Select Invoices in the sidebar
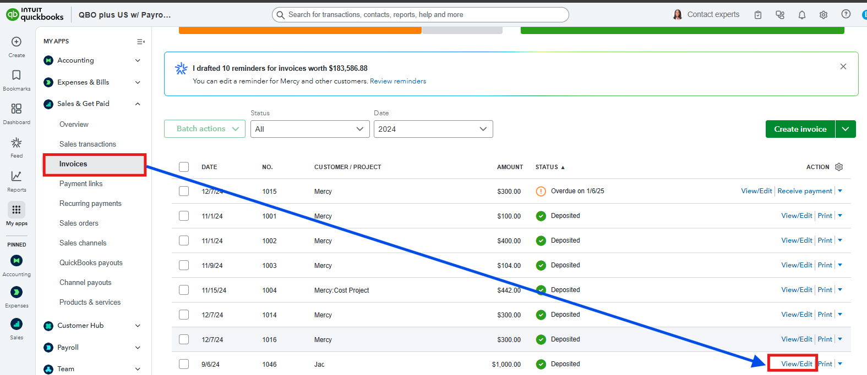 tap(95, 164)
